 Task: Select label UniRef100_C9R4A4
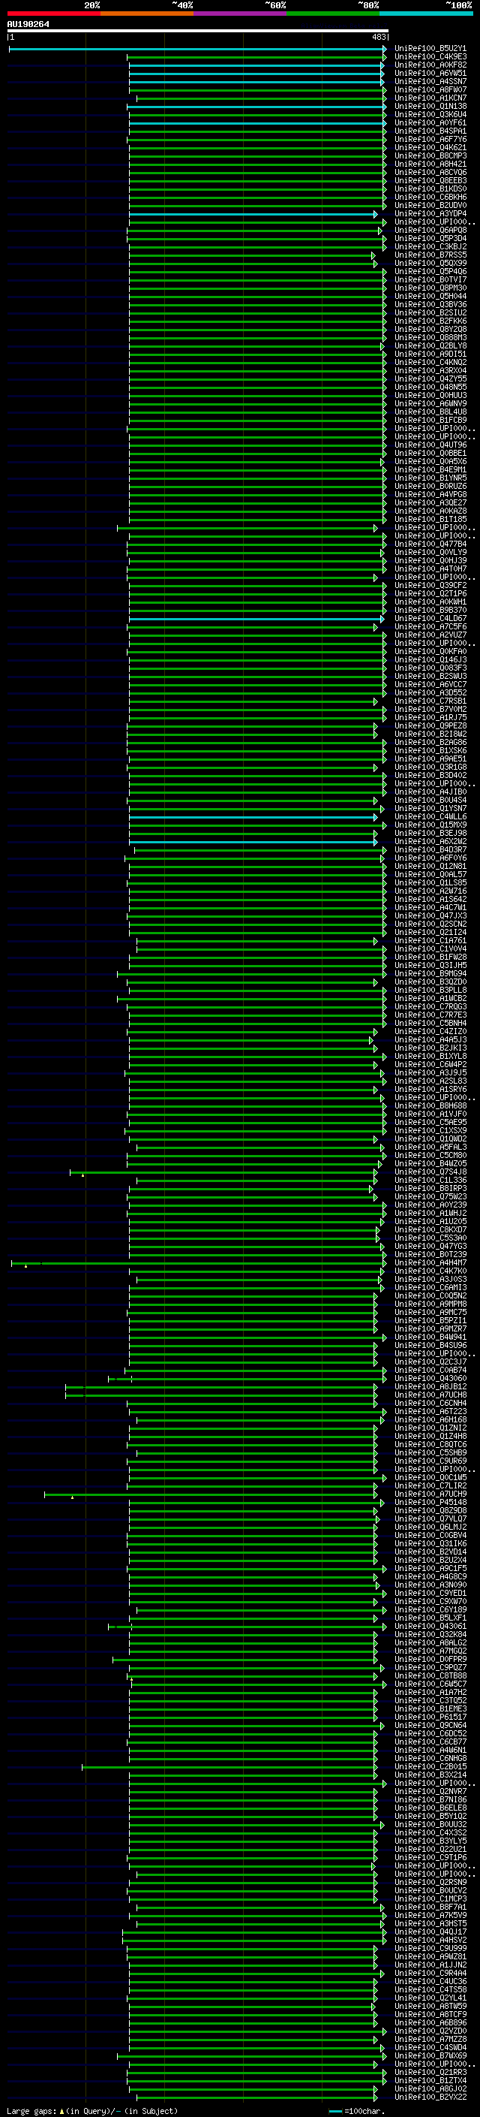pyautogui.click(x=430, y=1973)
